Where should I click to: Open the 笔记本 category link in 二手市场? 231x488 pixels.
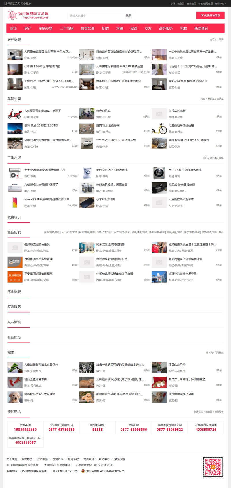tap(213, 158)
